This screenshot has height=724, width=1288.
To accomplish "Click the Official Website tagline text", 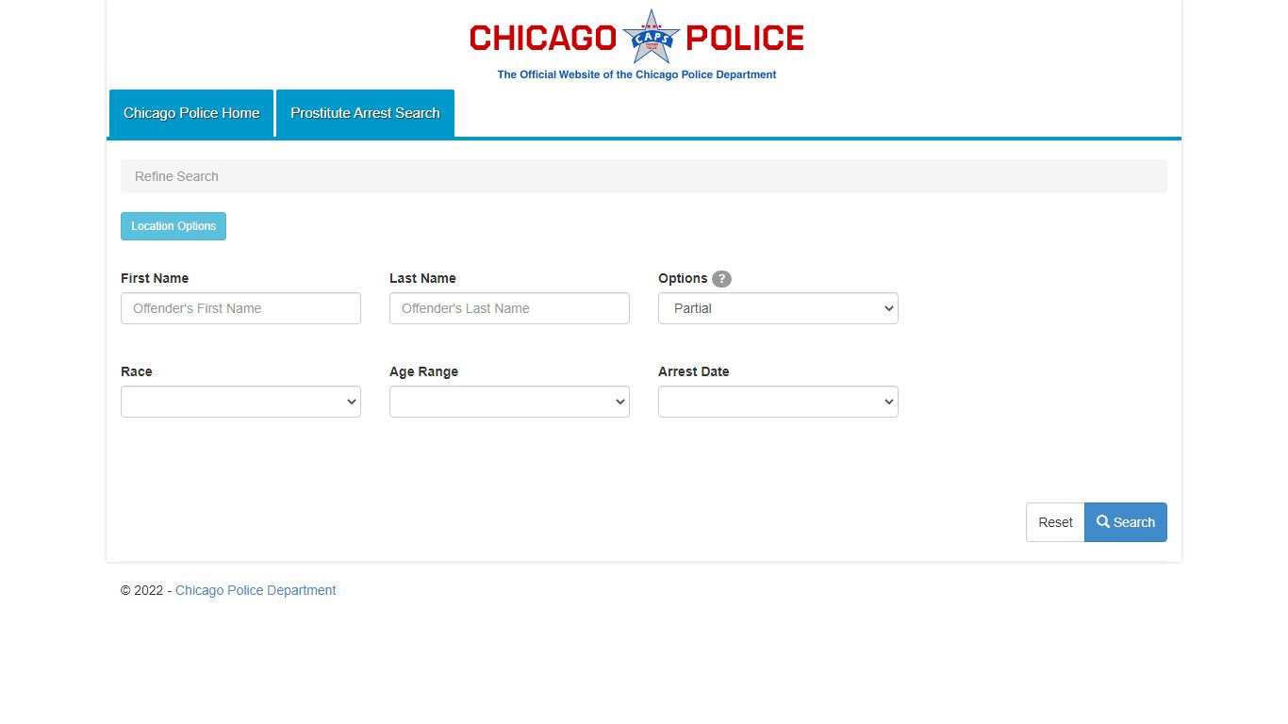I will (x=636, y=74).
